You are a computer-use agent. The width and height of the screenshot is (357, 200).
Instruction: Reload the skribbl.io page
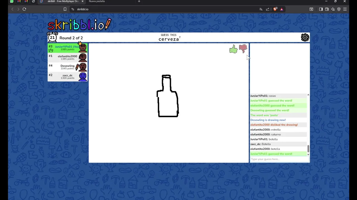pos(24,9)
